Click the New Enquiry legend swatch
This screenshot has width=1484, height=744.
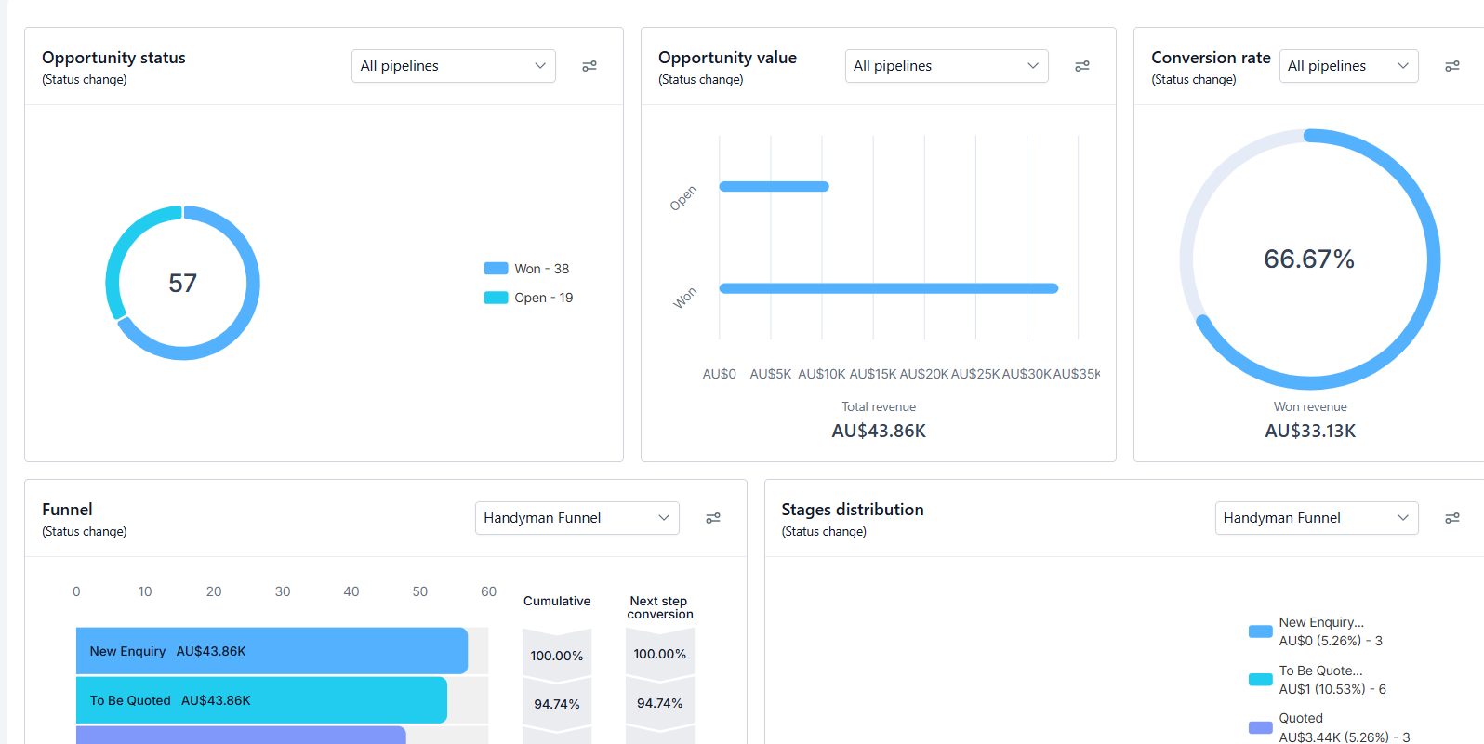tap(1261, 631)
